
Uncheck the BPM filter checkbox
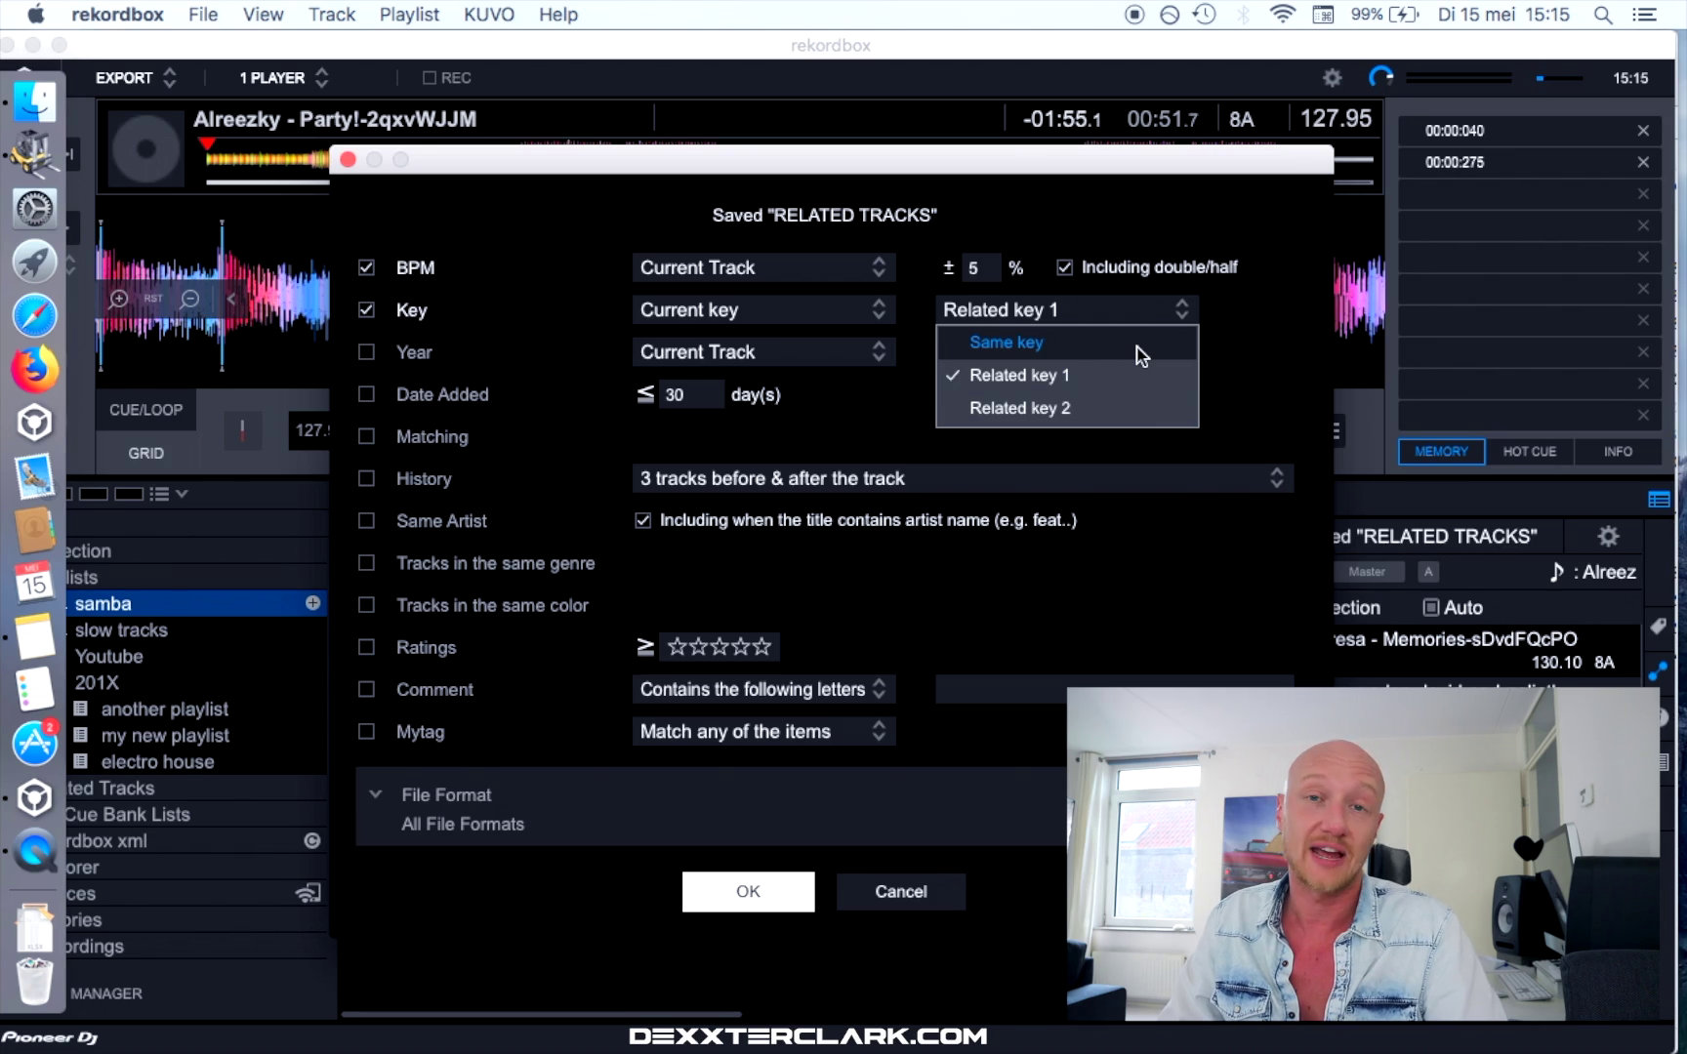click(x=367, y=267)
